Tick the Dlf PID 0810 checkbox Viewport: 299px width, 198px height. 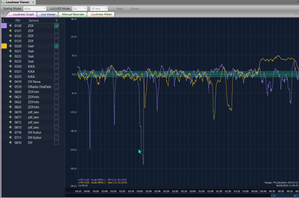pos(56,142)
